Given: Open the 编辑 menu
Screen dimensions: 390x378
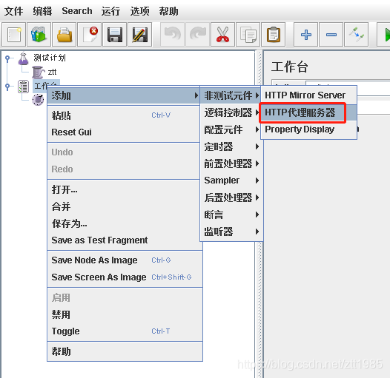Looking at the screenshot, I should [x=42, y=11].
